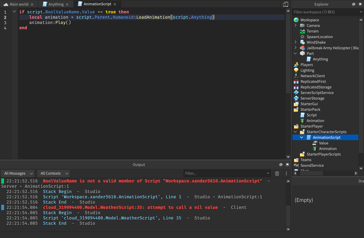Screen dimensions: 364x238
Task: Expand the WindShake tree node
Action: (295, 42)
